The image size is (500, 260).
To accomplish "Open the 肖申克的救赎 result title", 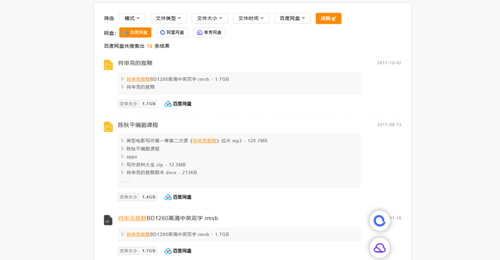I will pyautogui.click(x=135, y=63).
